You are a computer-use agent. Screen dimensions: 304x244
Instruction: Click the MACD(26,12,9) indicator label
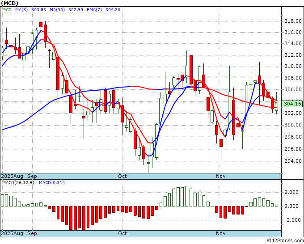click(x=18, y=183)
